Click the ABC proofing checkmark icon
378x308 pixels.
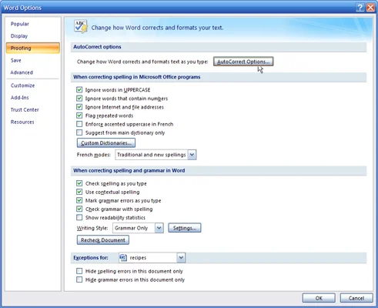click(81, 26)
